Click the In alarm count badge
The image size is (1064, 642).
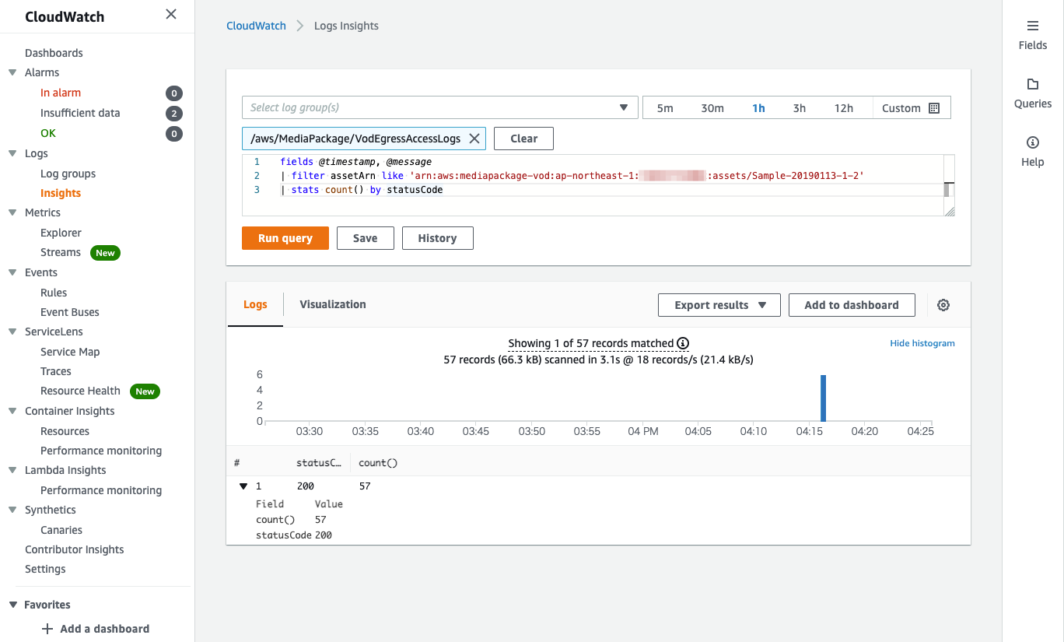[x=174, y=93]
